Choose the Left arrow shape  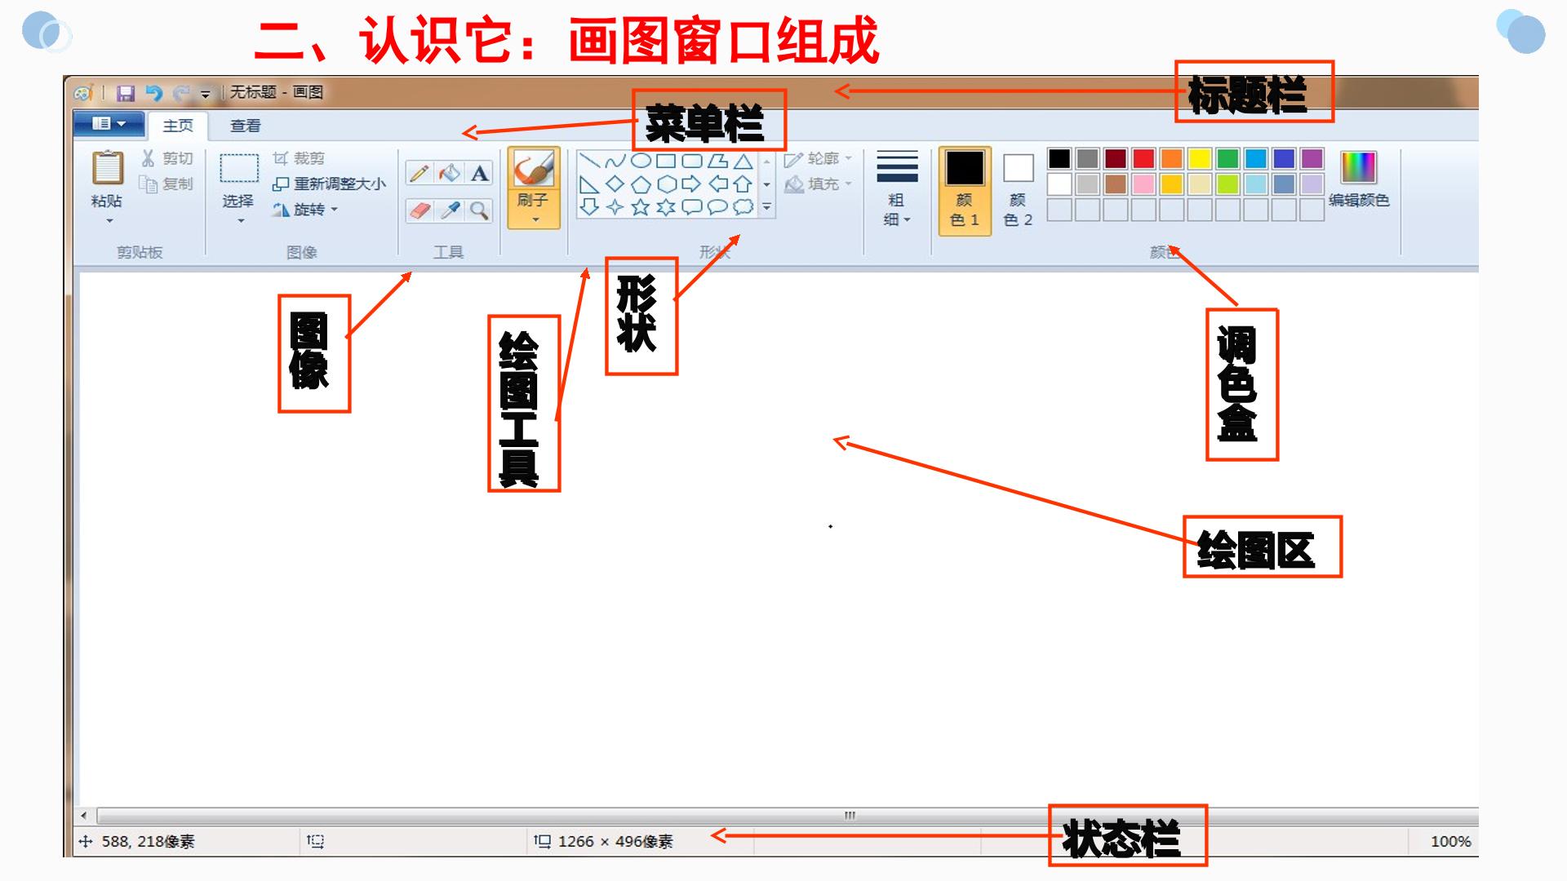(717, 184)
